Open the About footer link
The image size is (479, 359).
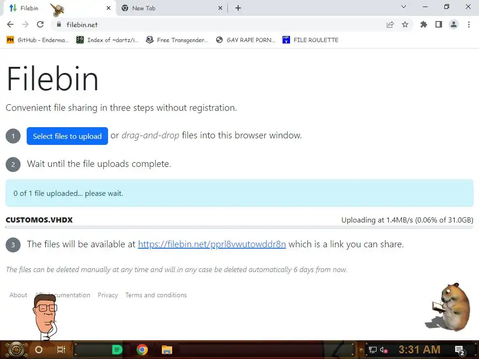pos(18,295)
